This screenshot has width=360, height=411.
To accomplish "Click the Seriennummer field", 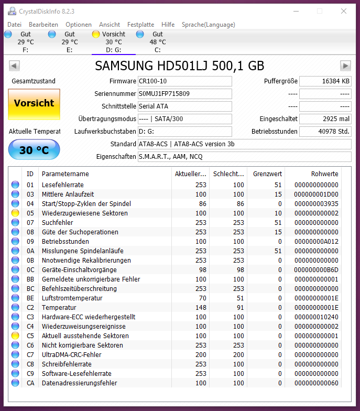I will pos(184,94).
